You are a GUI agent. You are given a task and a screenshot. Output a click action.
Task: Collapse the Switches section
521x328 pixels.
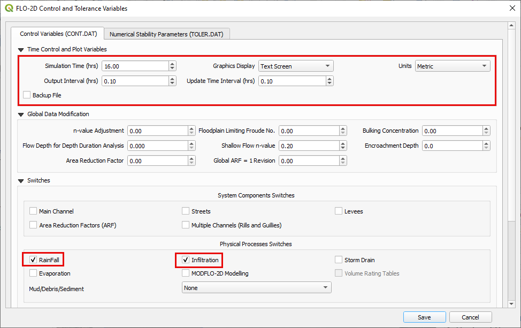click(x=21, y=180)
